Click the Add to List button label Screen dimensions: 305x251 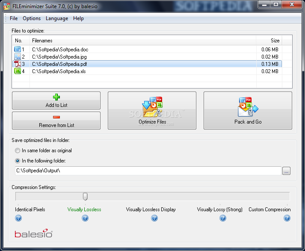click(56, 105)
